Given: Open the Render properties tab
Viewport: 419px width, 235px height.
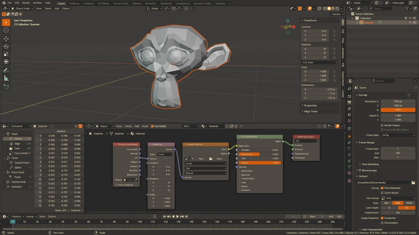Looking at the screenshot, I should click(349, 96).
